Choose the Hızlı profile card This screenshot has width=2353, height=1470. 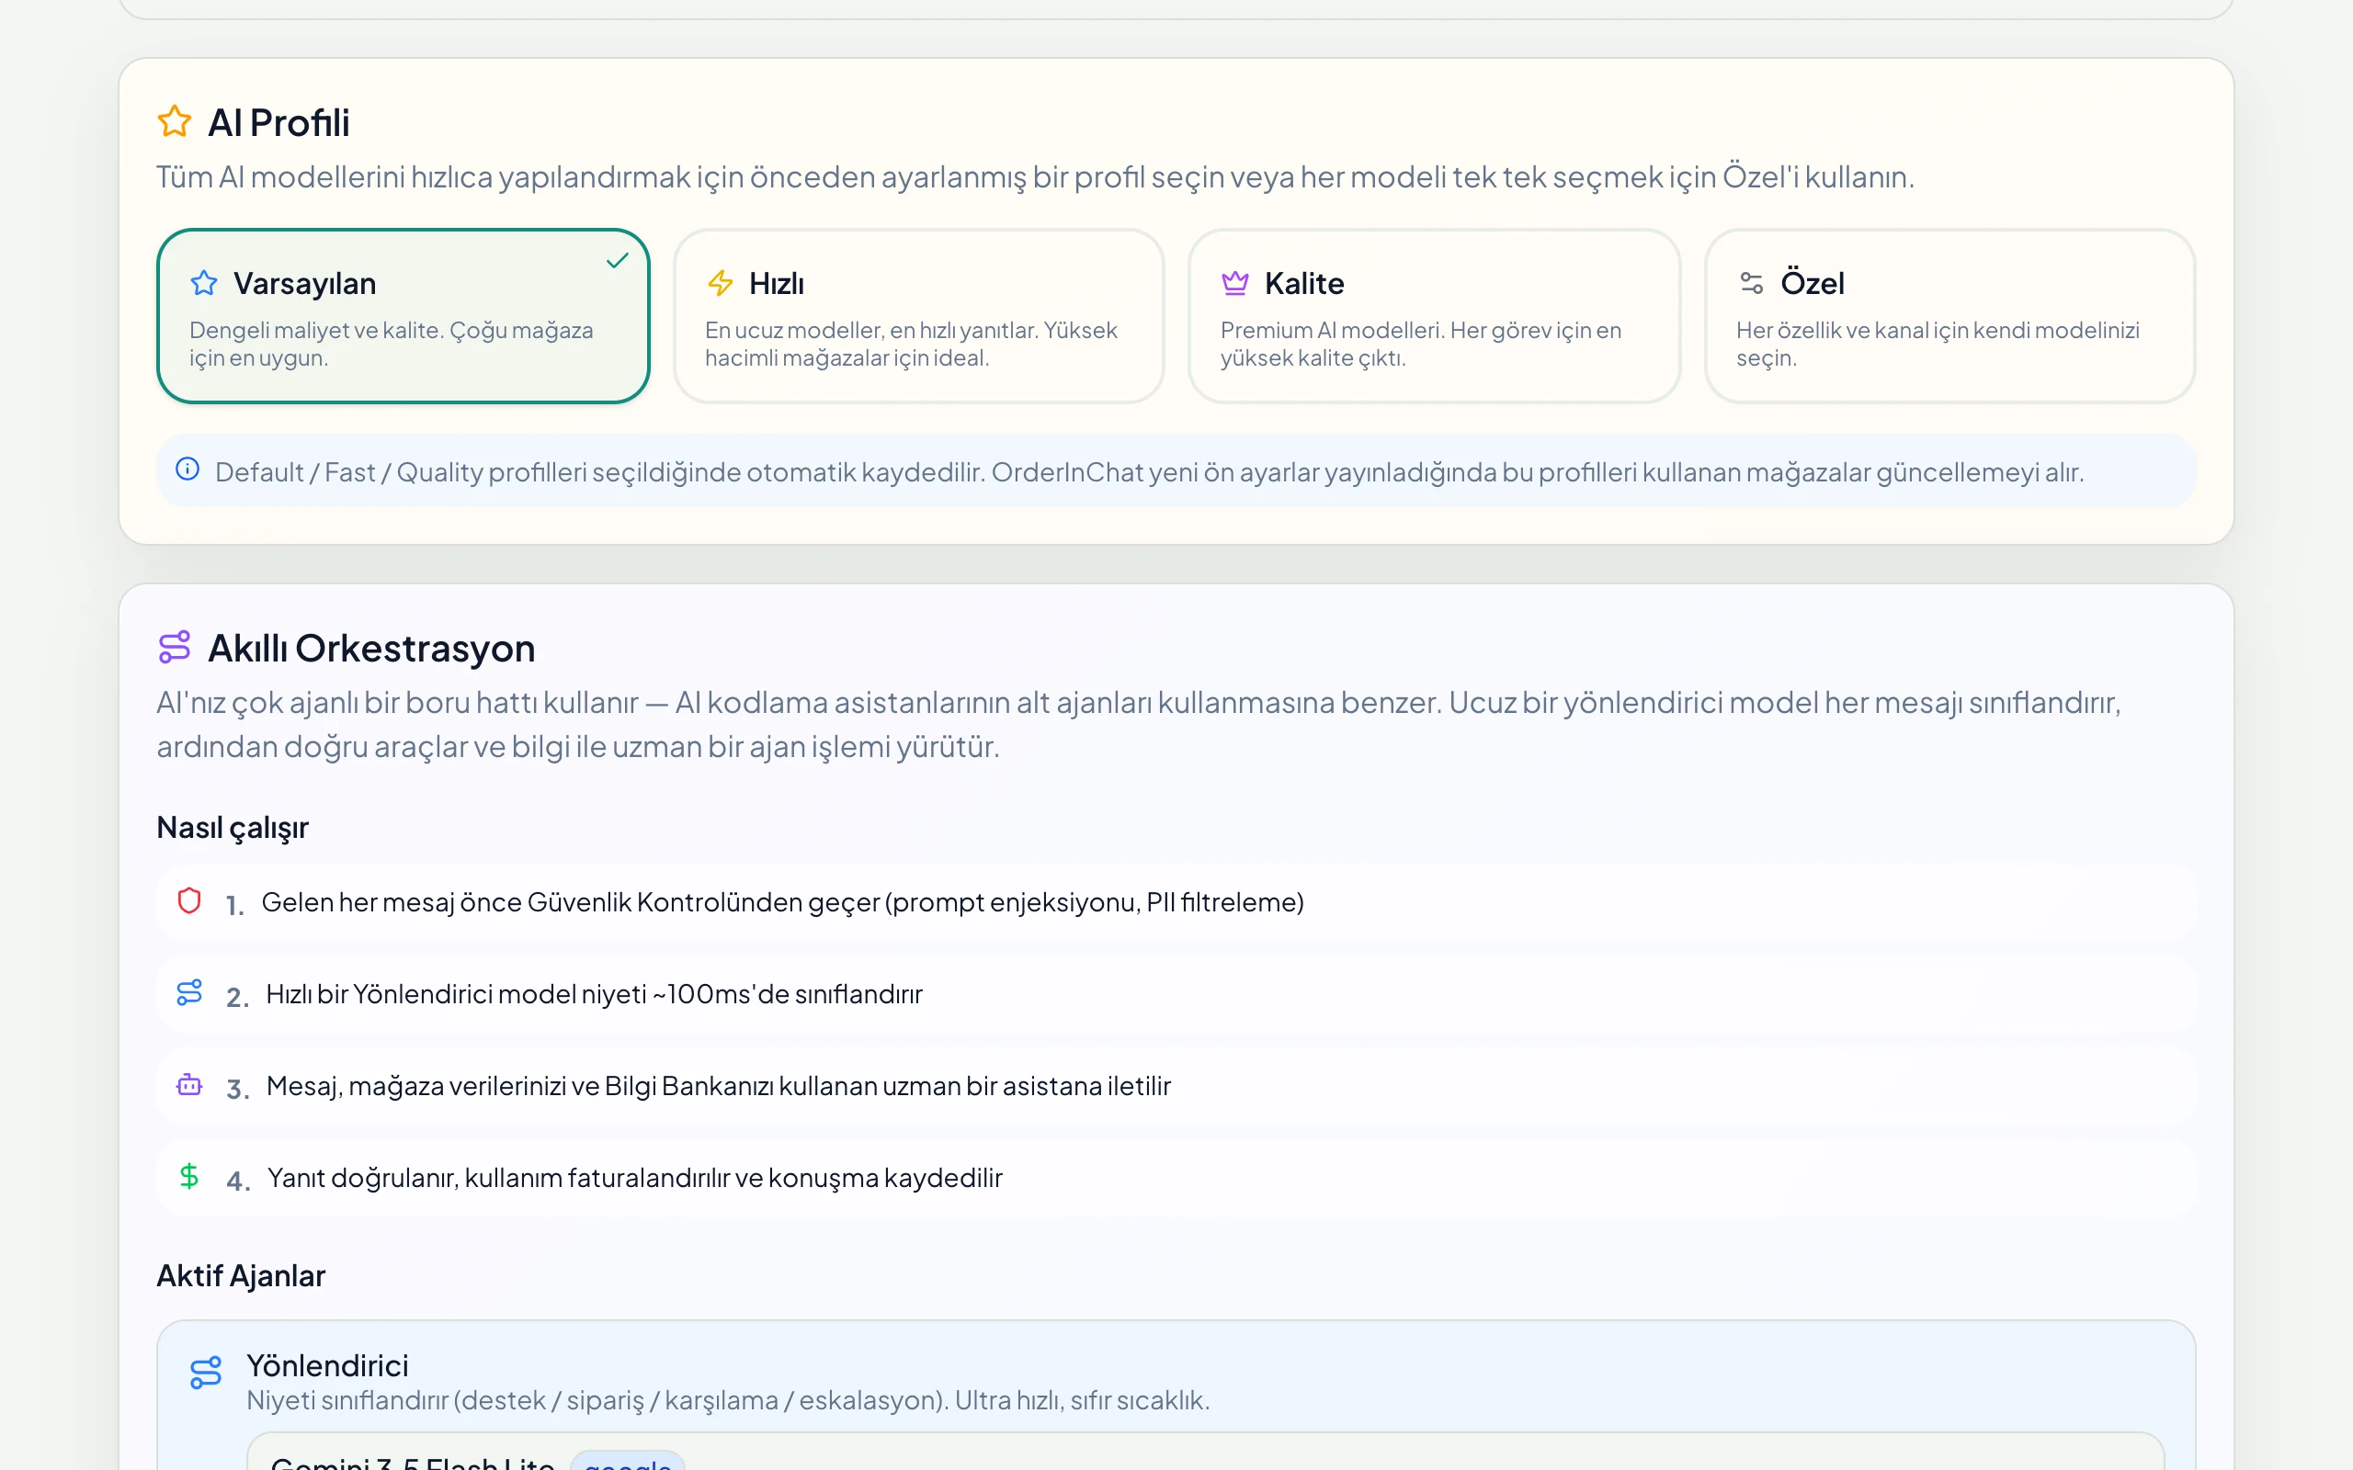(x=919, y=316)
